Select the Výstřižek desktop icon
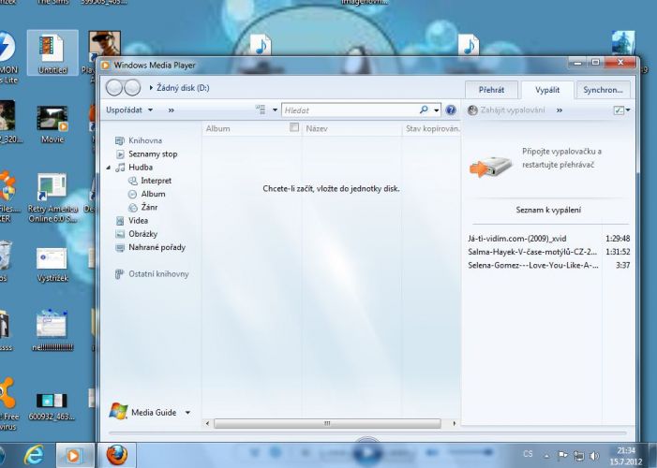 click(x=52, y=265)
